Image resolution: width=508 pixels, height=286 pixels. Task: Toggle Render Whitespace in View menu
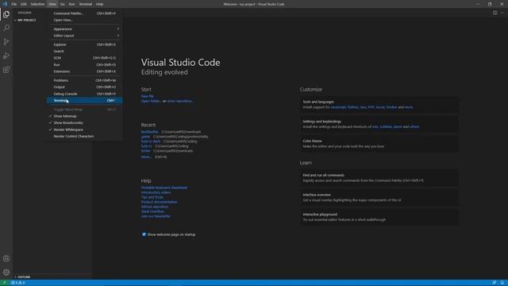tap(85, 129)
